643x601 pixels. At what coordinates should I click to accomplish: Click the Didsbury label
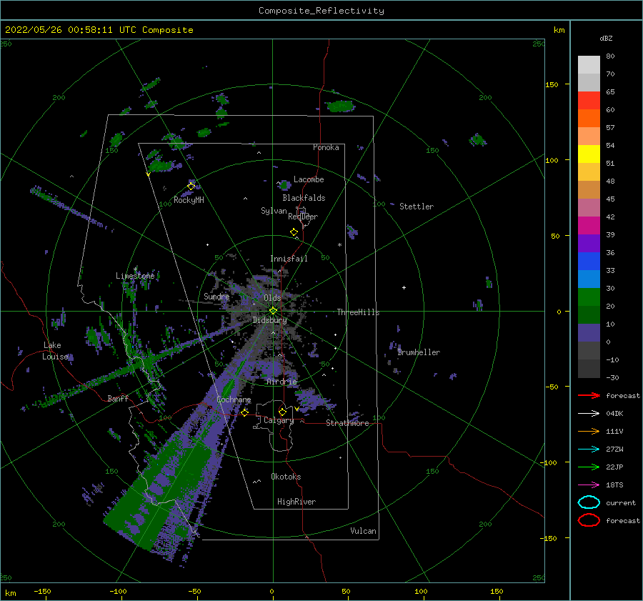269,320
